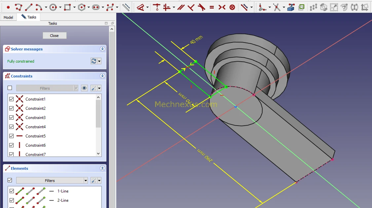The image size is (372, 208).
Task: Toggle constraint visibility eye button
Action: point(84,88)
